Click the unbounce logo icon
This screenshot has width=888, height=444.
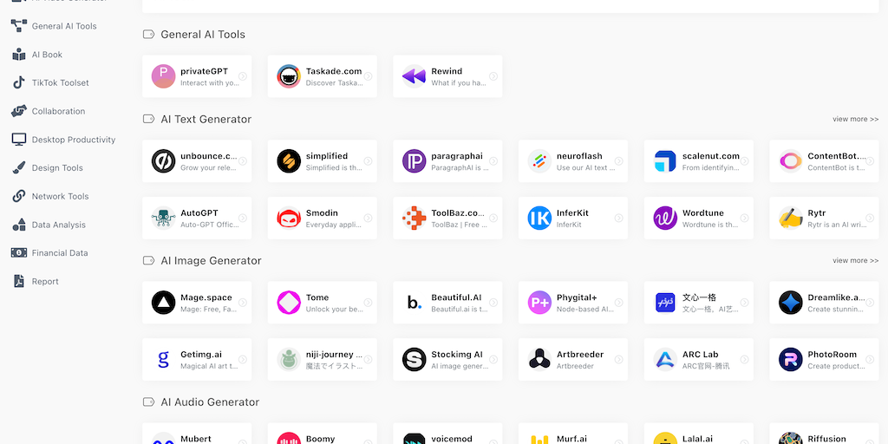(x=163, y=161)
